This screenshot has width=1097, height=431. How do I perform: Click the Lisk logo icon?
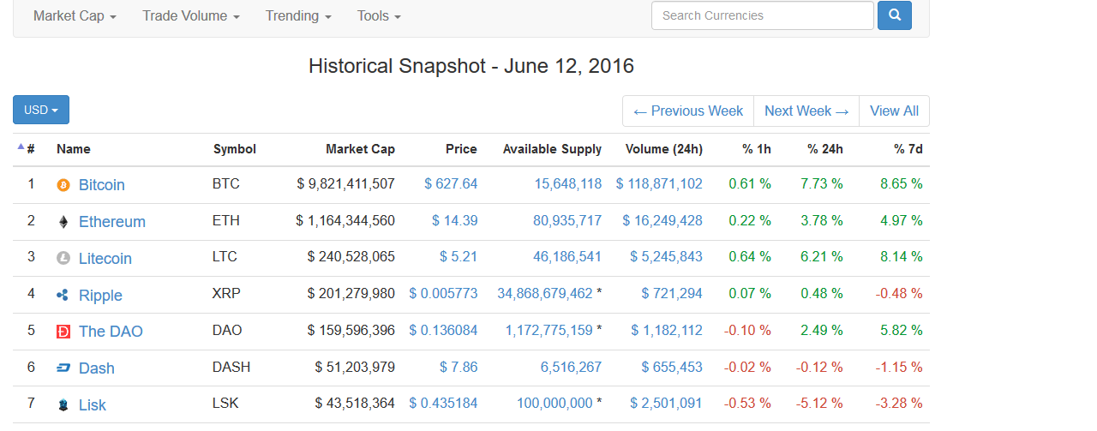(x=63, y=405)
